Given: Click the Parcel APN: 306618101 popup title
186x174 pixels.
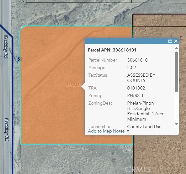Looking at the screenshot, I should pos(112,50).
